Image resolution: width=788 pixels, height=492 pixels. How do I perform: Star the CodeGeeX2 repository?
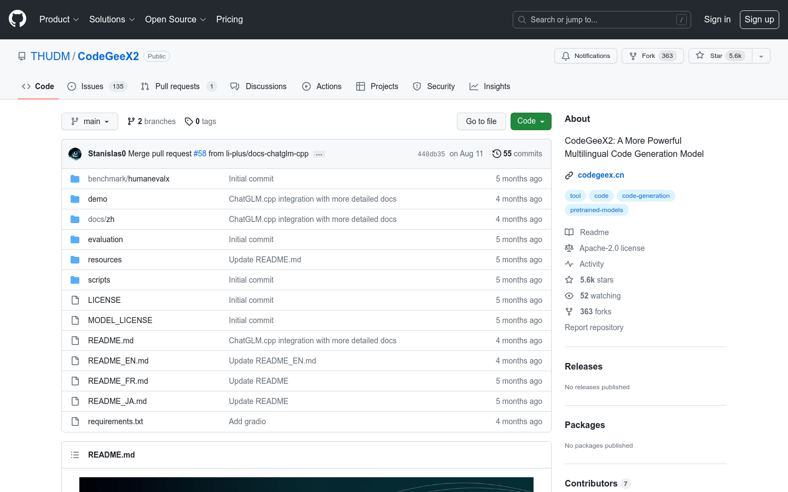[720, 56]
